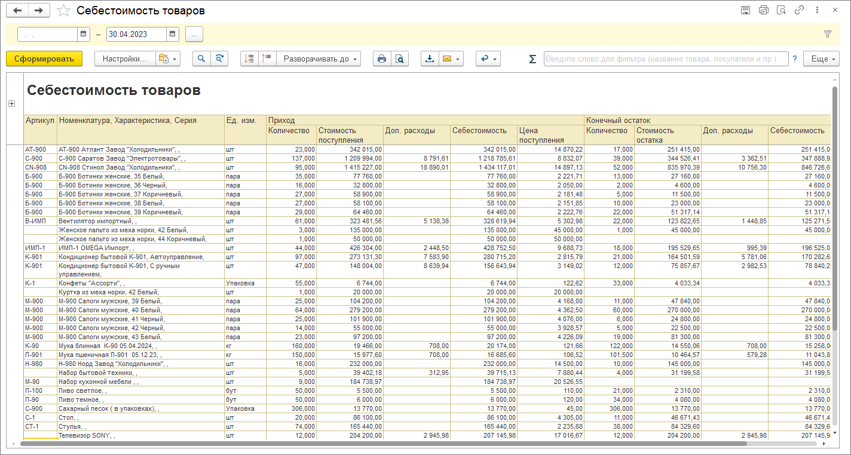Print the report from the toolbar printer icon

point(382,59)
